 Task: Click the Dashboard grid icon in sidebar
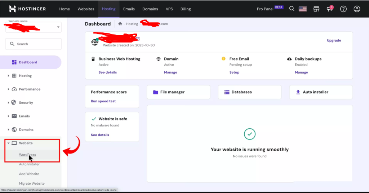tap(14, 62)
